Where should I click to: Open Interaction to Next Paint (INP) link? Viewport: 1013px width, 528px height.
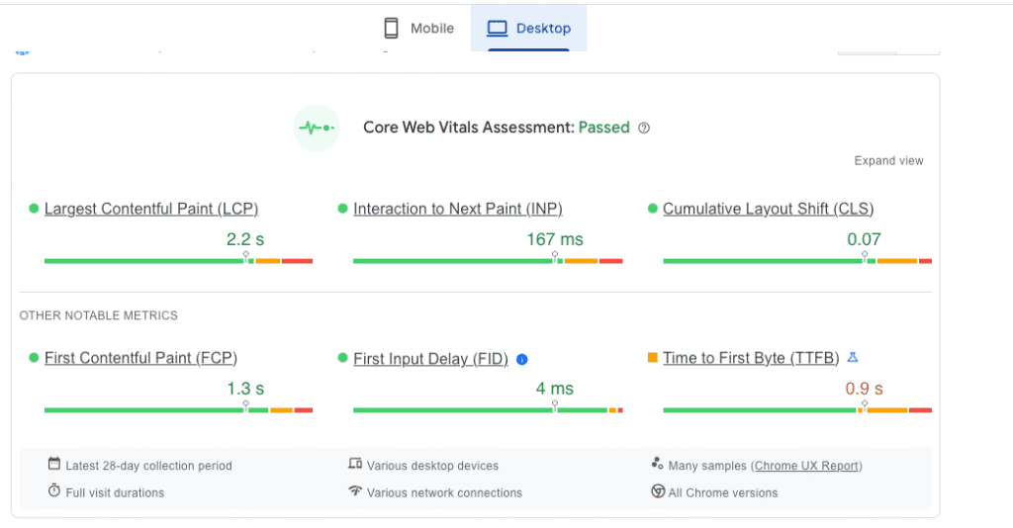tap(457, 209)
